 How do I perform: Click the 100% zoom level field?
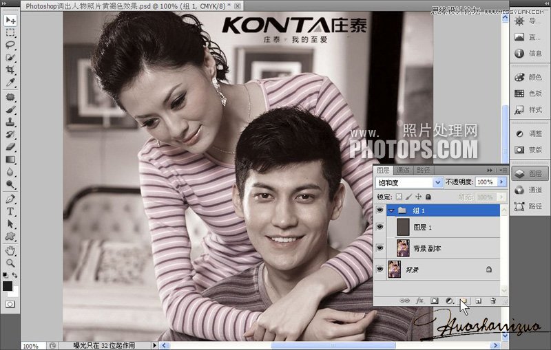pyautogui.click(x=32, y=346)
